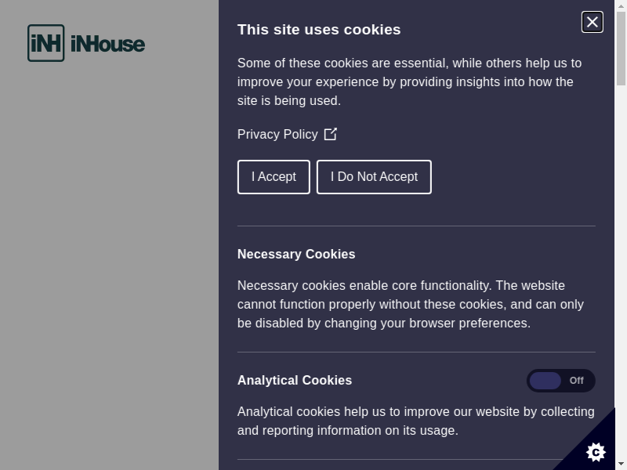Click the external link icon beside Privacy Policy
Screen dimensions: 627x470
tap(331, 134)
